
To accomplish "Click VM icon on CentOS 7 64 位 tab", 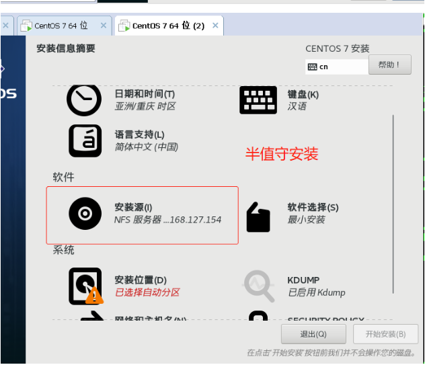I will 26,26.
